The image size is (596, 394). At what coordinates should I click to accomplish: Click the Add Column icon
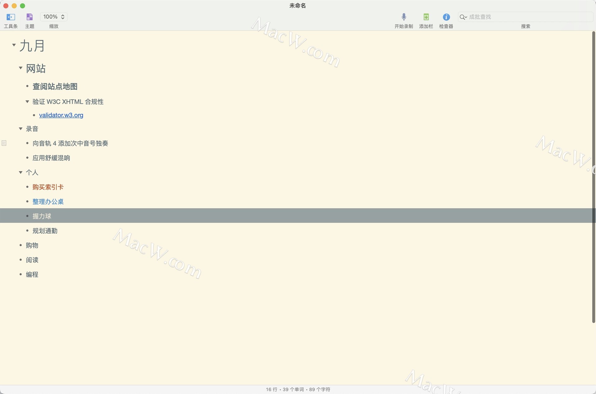click(426, 17)
